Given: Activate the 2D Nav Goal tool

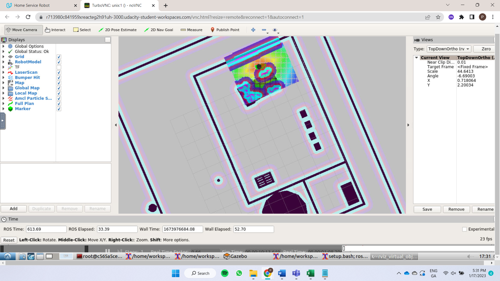Looking at the screenshot, I should (158, 30).
